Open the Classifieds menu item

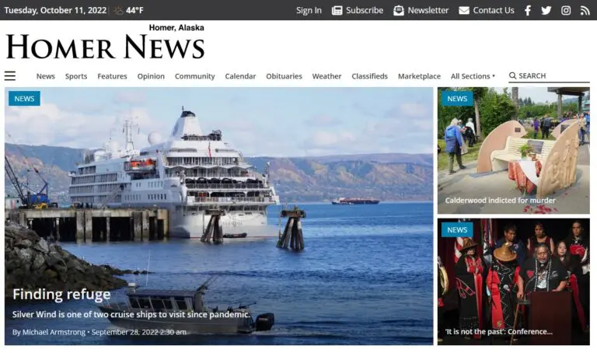[370, 76]
